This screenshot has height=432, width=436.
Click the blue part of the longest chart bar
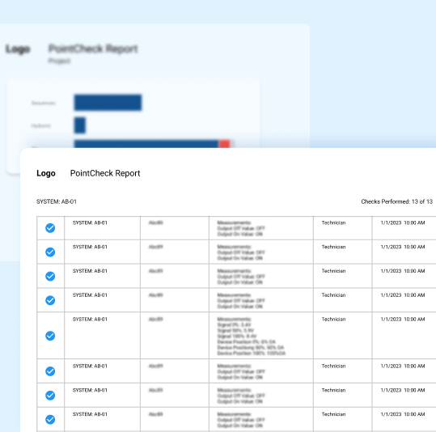[146, 143]
